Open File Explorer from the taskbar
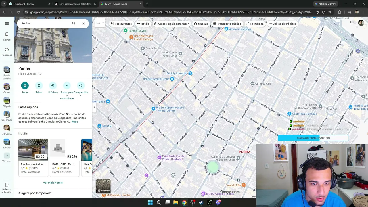Image resolution: width=368 pixels, height=207 pixels. 176,203
